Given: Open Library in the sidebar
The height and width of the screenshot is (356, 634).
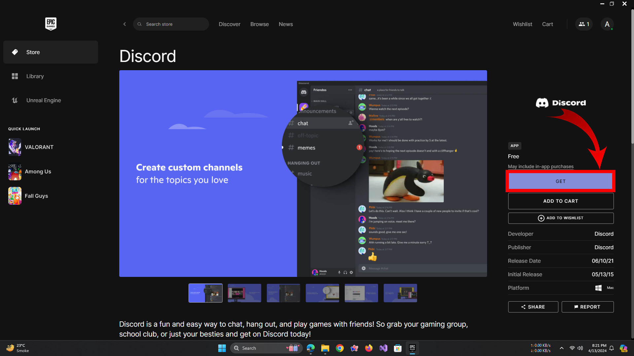Looking at the screenshot, I should pyautogui.click(x=35, y=76).
